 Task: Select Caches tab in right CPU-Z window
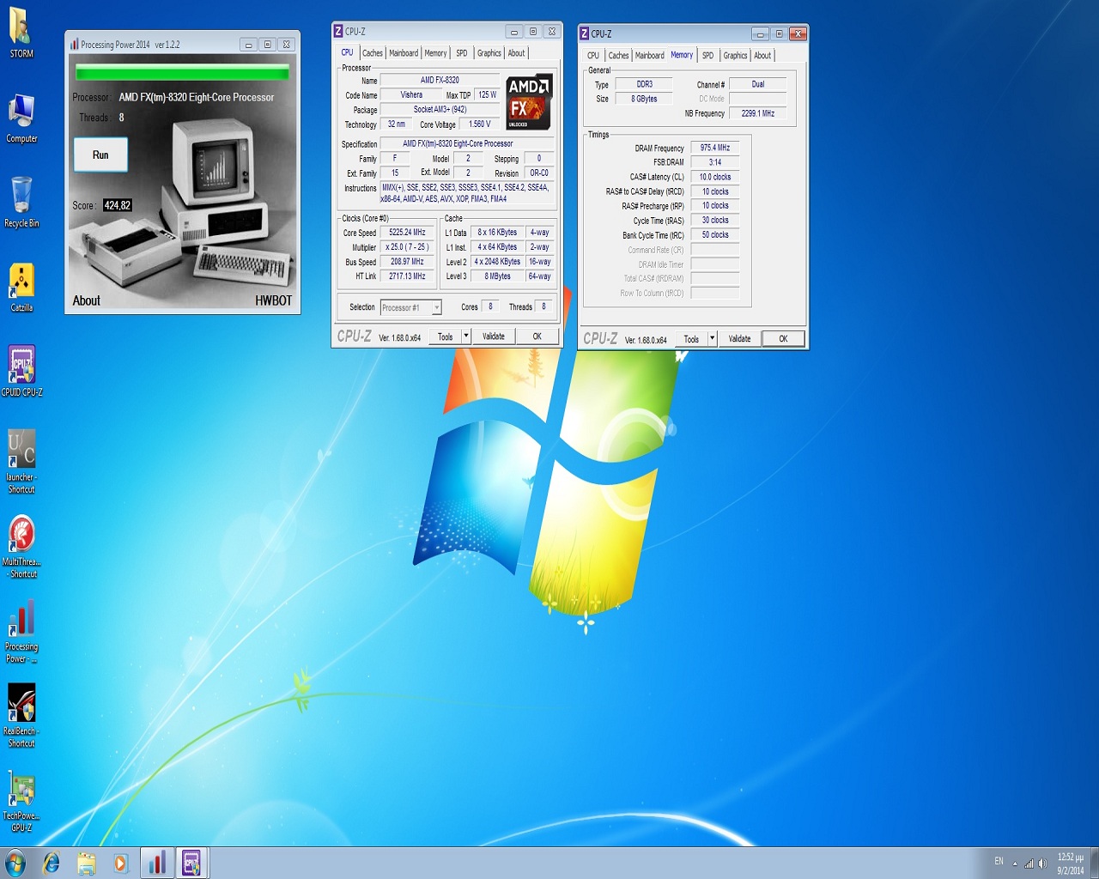click(x=619, y=56)
